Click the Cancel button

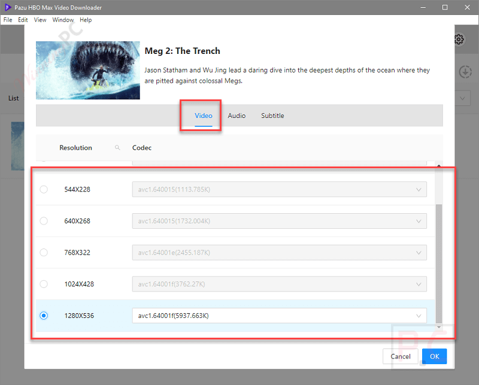pos(400,356)
